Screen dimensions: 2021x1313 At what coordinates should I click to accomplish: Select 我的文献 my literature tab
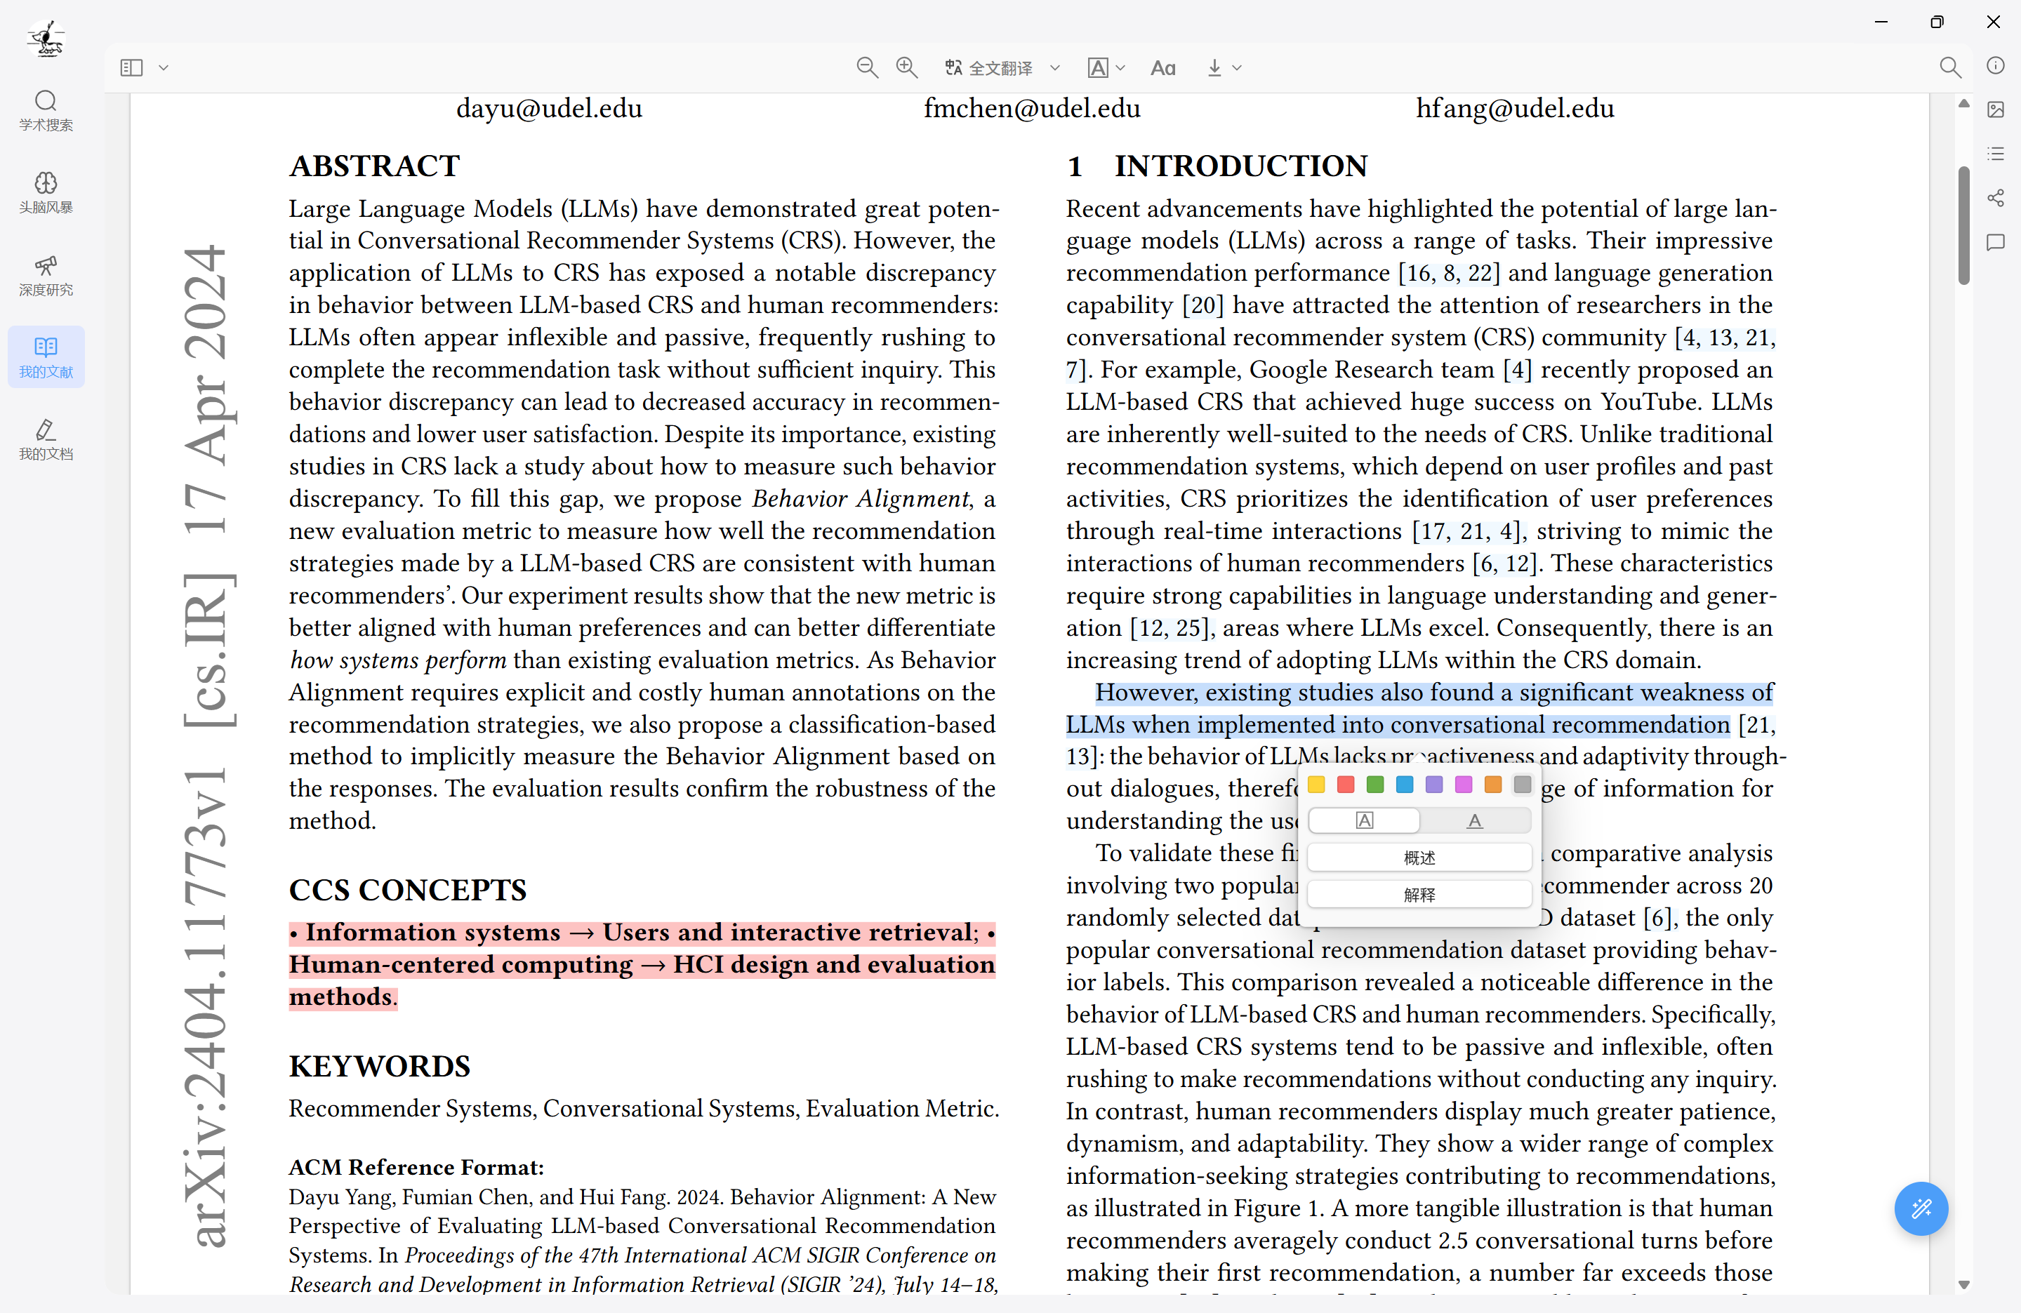[x=46, y=357]
